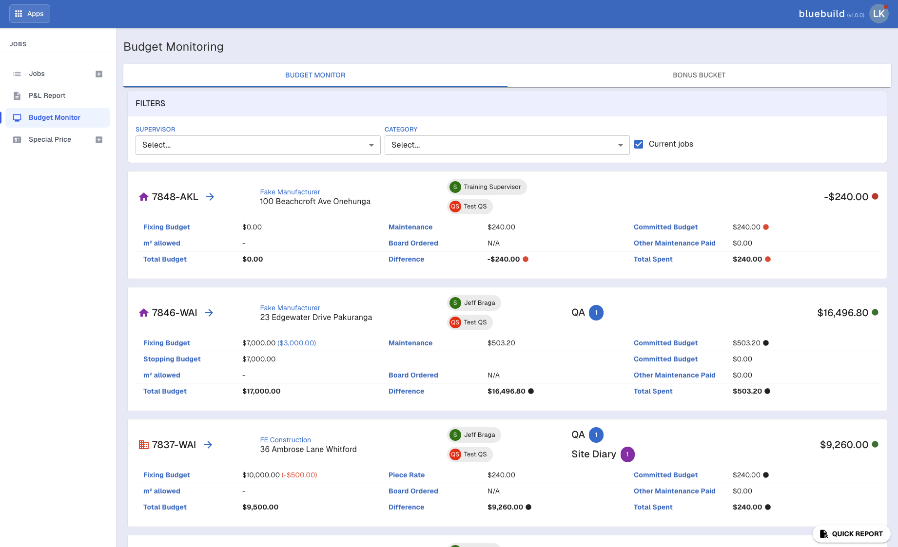
Task: Click the Jobs list icon in sidebar
Action: pos(17,74)
